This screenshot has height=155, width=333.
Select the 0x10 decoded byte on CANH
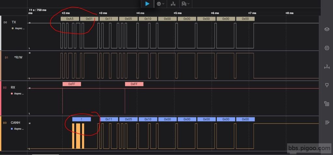pyautogui.click(x=148, y=119)
